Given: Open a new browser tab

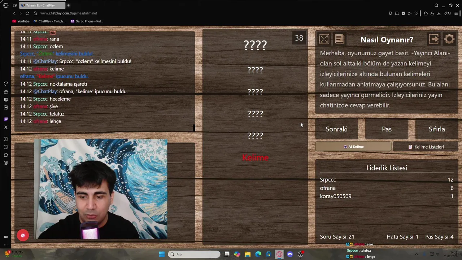Looking at the screenshot, I should [68, 5].
